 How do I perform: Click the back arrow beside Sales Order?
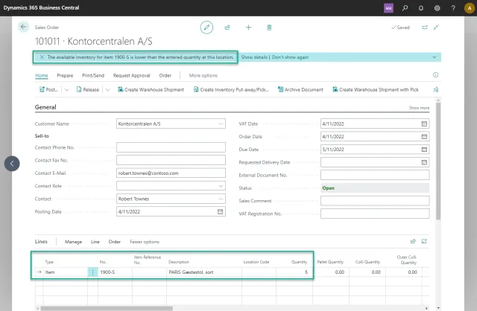pos(23,27)
